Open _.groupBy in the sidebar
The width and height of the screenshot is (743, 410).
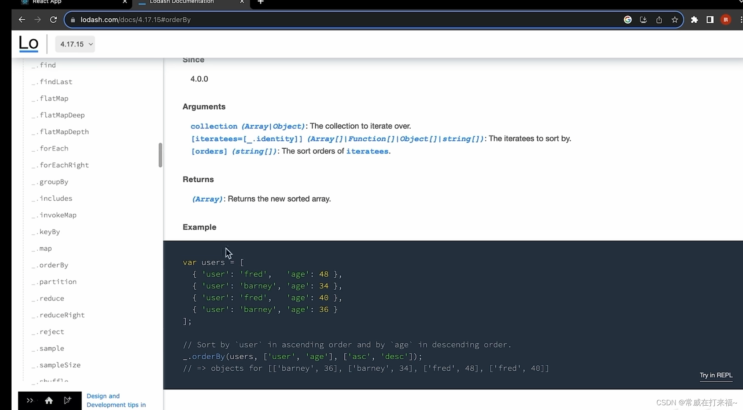[50, 182]
